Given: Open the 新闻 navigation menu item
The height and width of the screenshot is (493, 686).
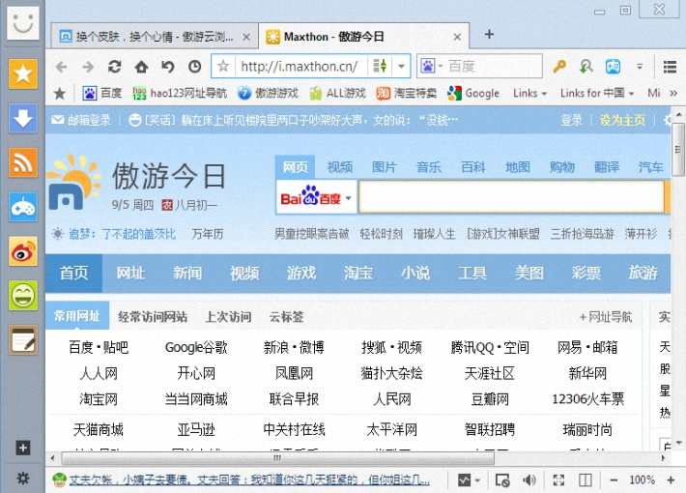Looking at the screenshot, I should 187,273.
